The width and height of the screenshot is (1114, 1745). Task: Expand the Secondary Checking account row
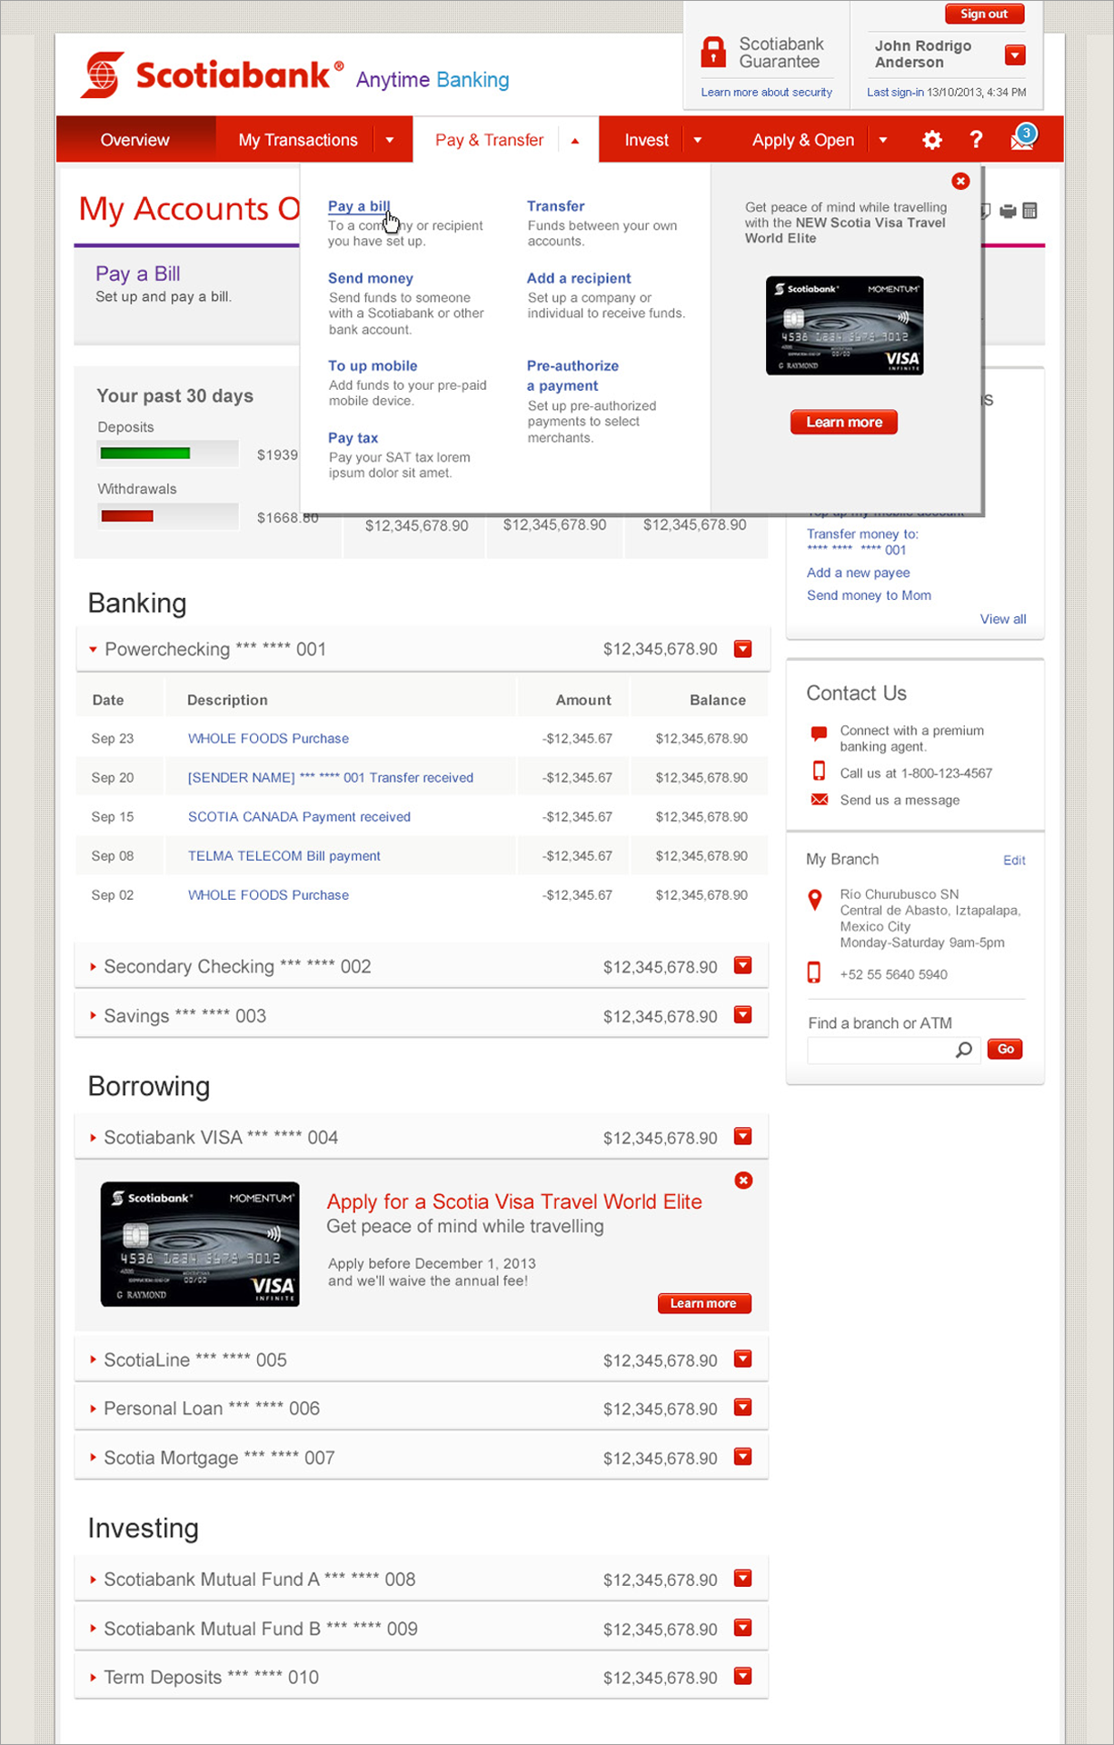coord(93,967)
